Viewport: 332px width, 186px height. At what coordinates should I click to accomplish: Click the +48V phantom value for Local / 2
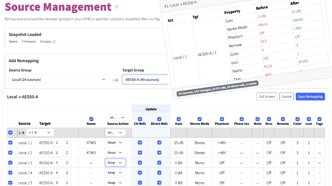pos(222,153)
